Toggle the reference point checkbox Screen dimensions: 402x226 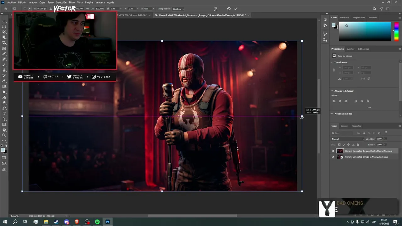25,9
